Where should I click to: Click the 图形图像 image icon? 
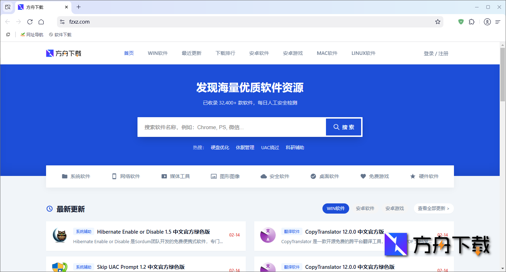coord(214,176)
